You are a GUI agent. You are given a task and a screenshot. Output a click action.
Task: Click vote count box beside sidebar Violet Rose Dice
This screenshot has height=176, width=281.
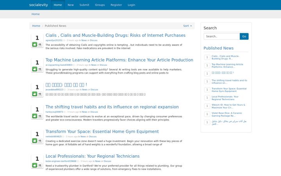207,114
